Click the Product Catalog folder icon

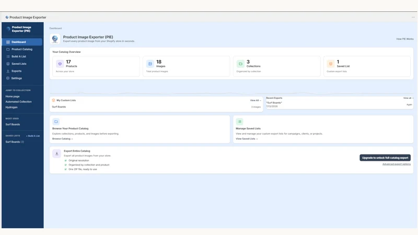click(x=8, y=49)
